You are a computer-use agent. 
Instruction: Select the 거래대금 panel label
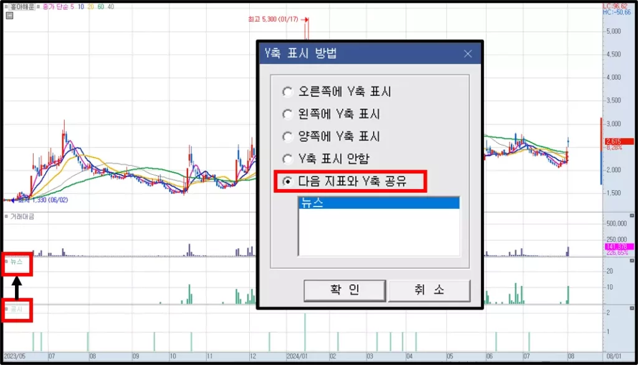click(22, 216)
